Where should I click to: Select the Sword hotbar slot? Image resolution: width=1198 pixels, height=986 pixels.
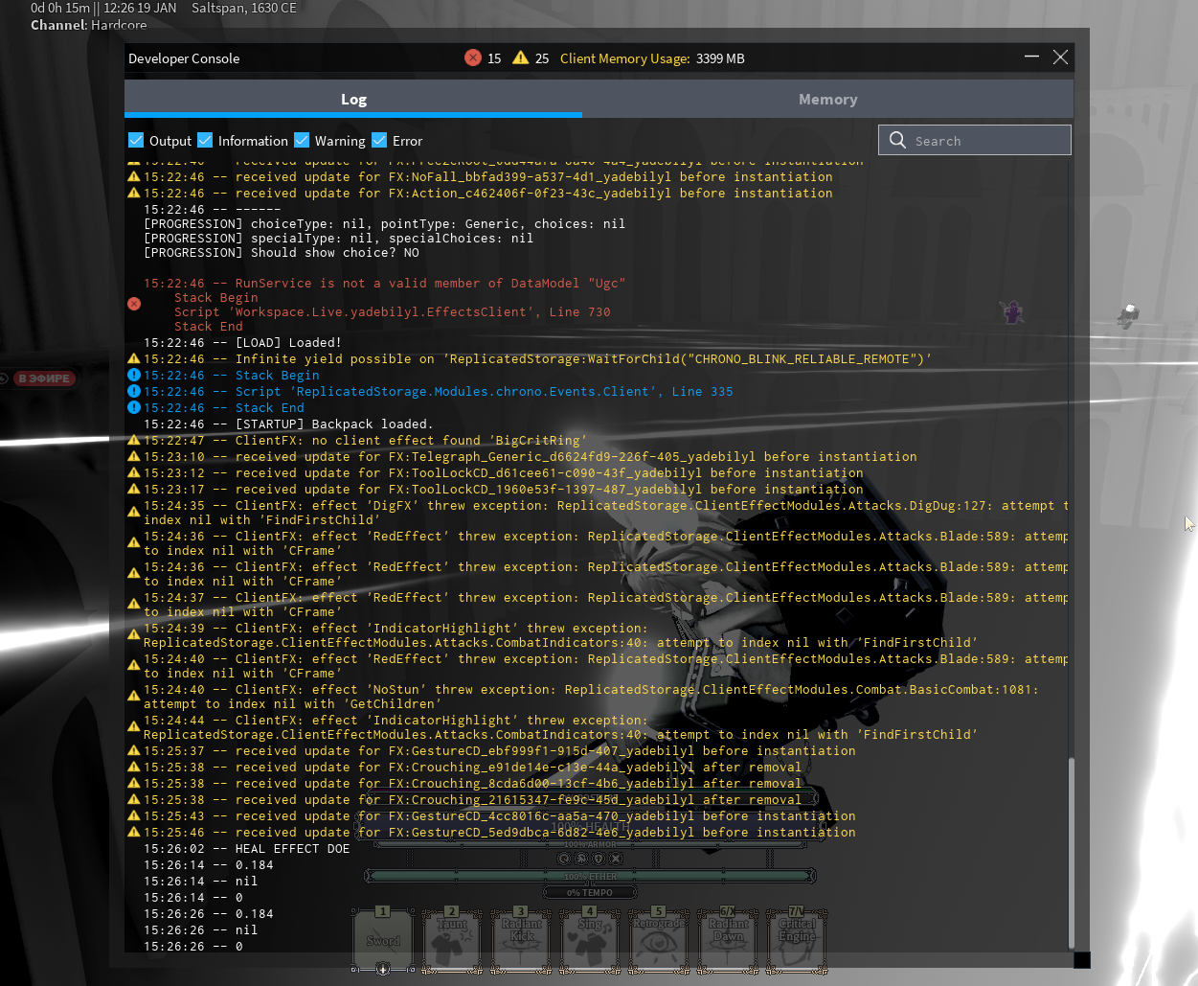[x=383, y=939]
